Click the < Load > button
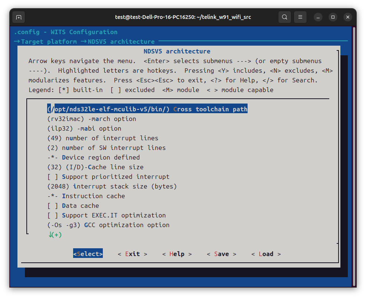Screen dimensions: 366x298 click(x=266, y=254)
